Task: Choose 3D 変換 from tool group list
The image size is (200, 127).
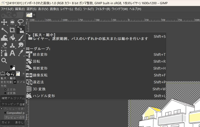Action: click(x=96, y=89)
